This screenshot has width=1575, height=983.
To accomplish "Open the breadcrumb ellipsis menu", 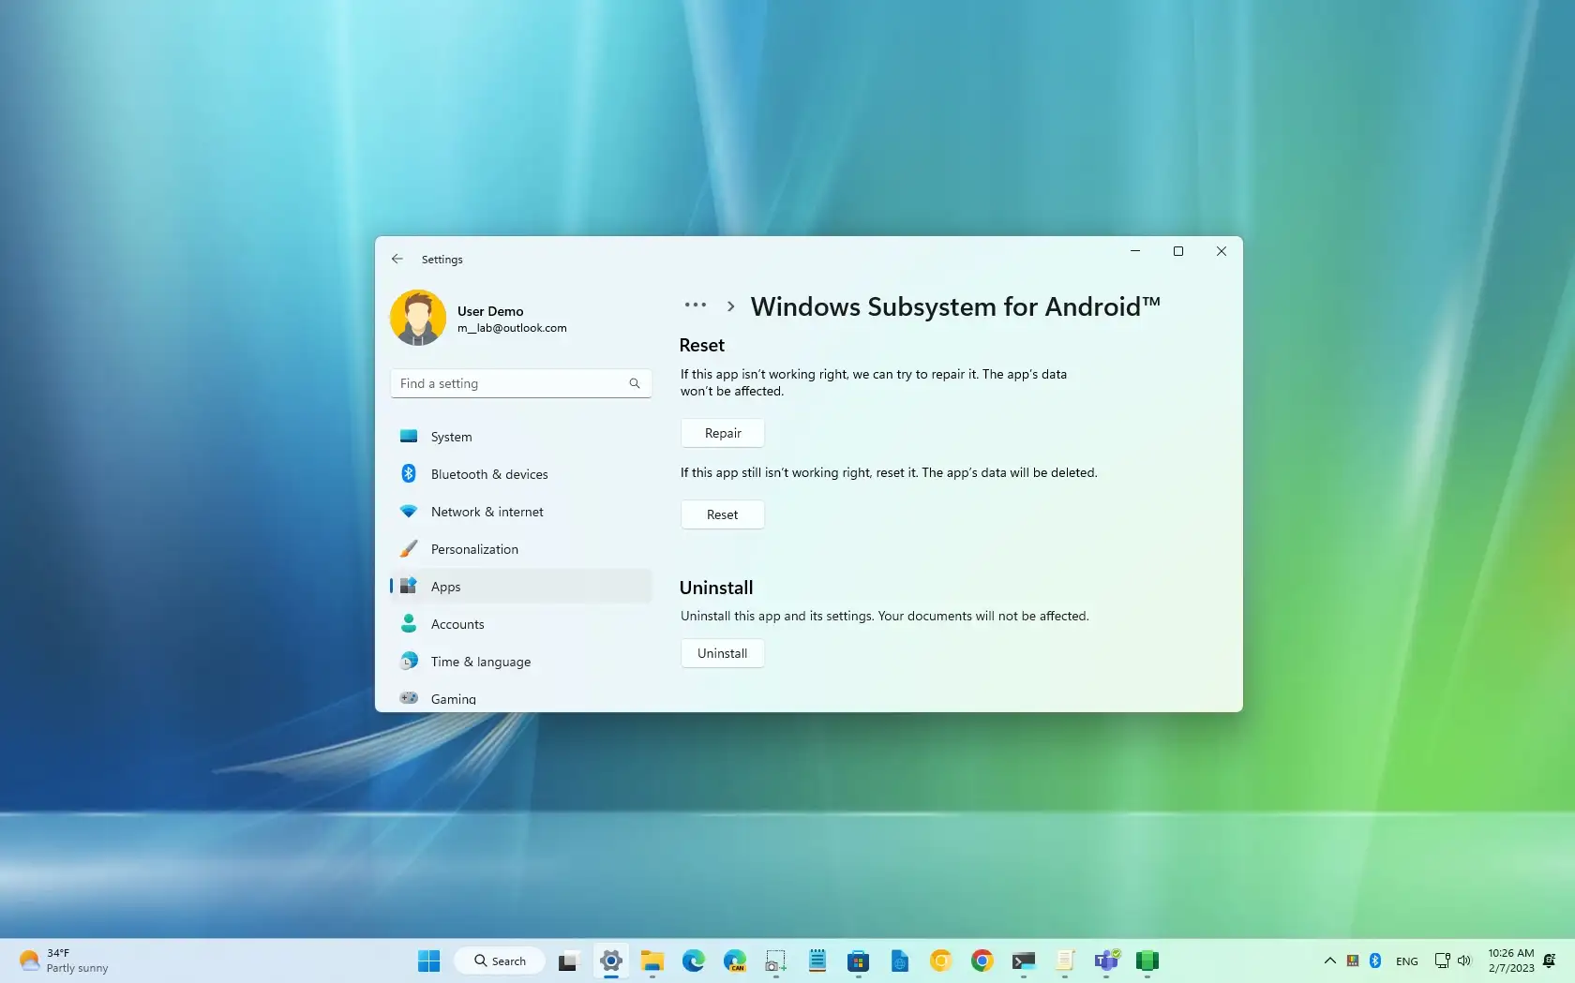I will [x=695, y=305].
